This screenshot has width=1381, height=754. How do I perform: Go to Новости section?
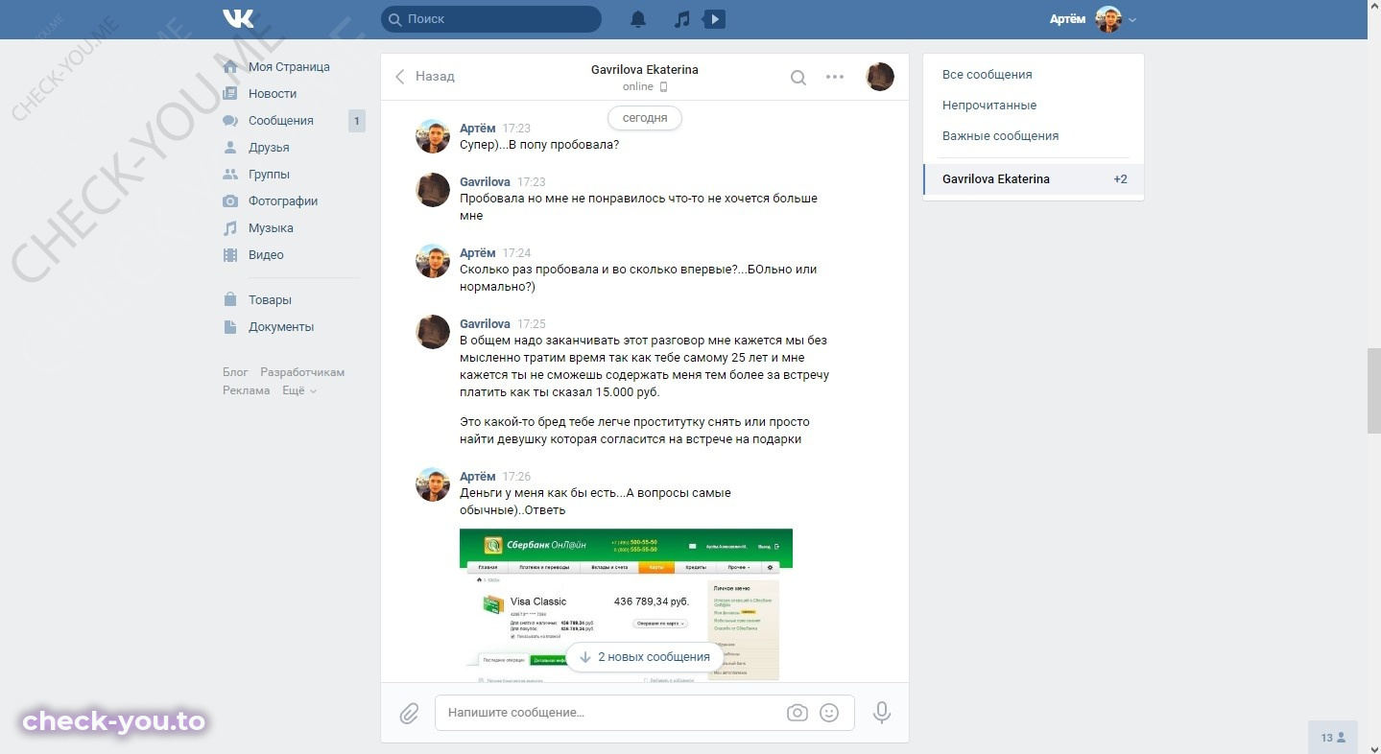pyautogui.click(x=273, y=94)
